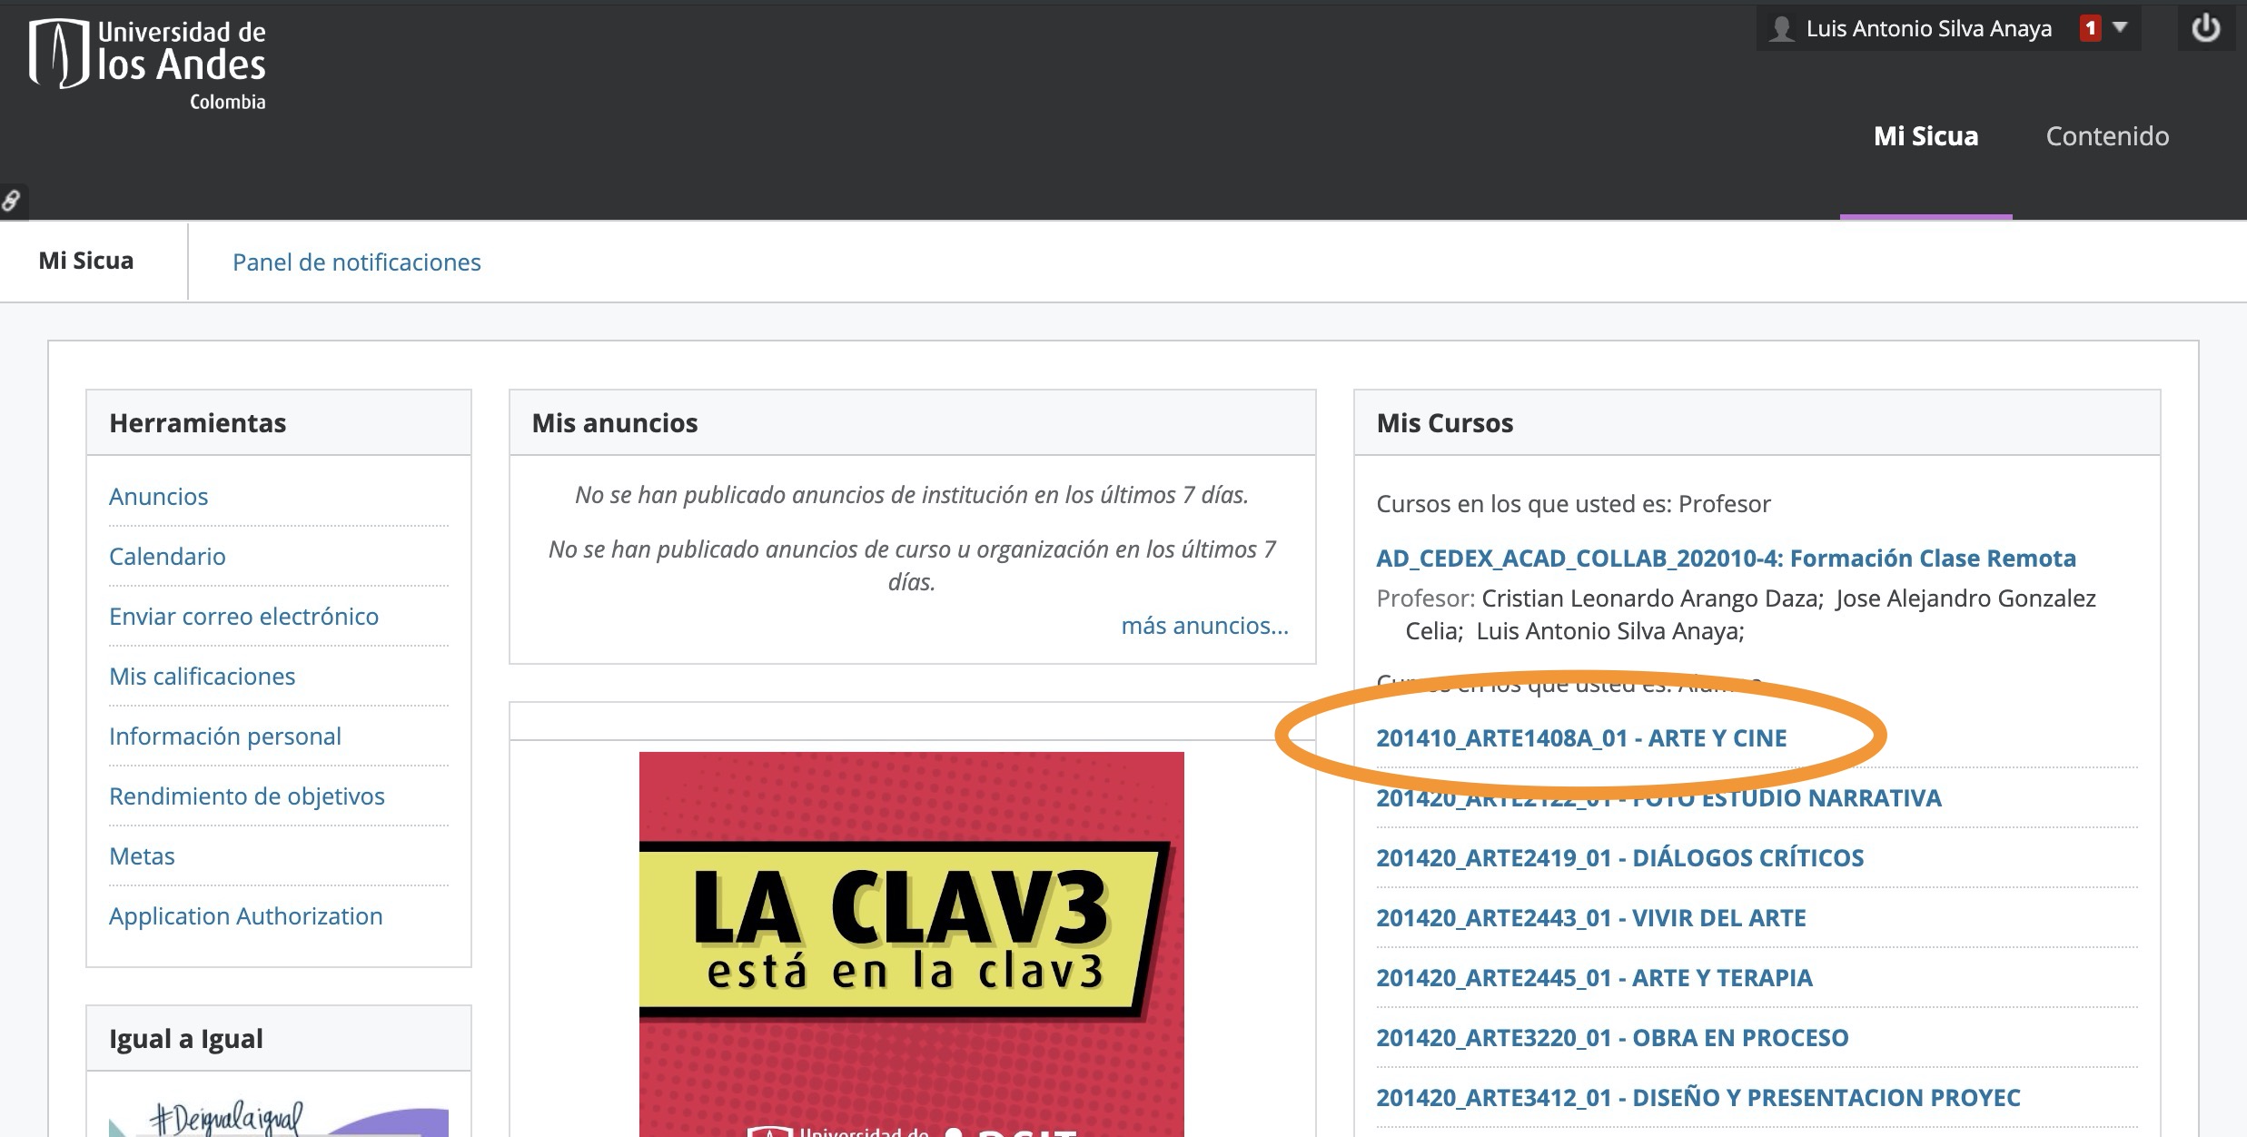The height and width of the screenshot is (1137, 2247).
Task: Open Formación Clase Remota course
Action: pyautogui.click(x=1726, y=559)
